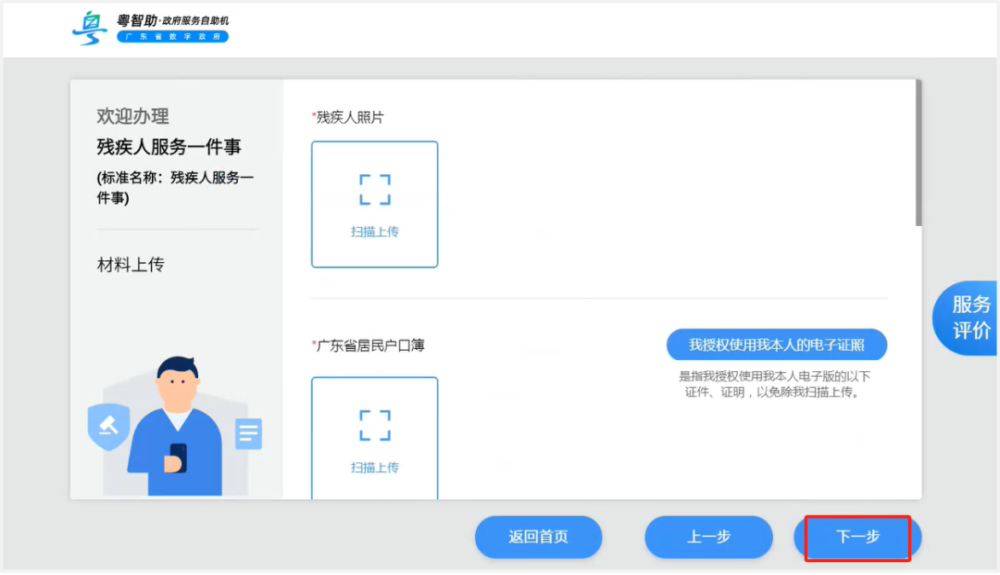Click the scan upload icon for 残疾人照片
Image resolution: width=1000 pixels, height=575 pixels.
(374, 204)
